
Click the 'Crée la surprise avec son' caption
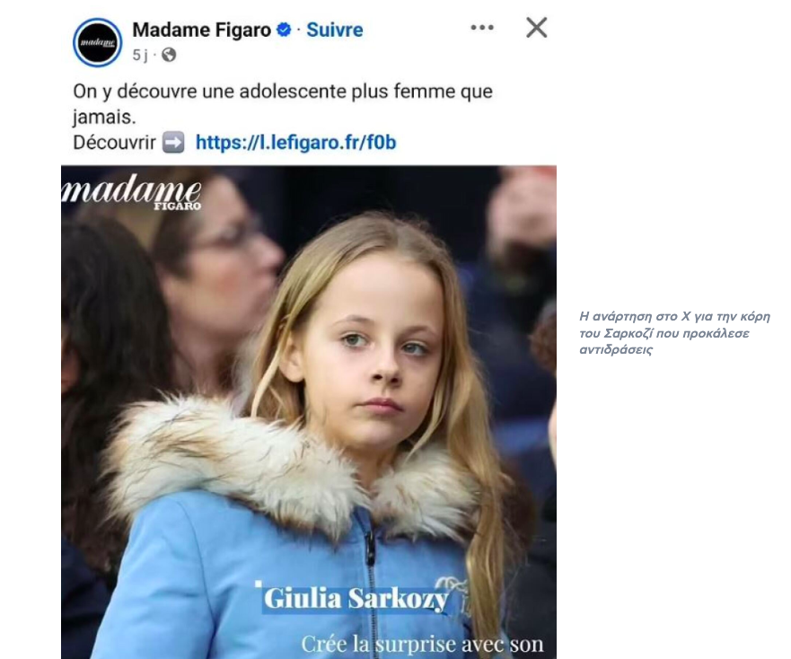[422, 645]
